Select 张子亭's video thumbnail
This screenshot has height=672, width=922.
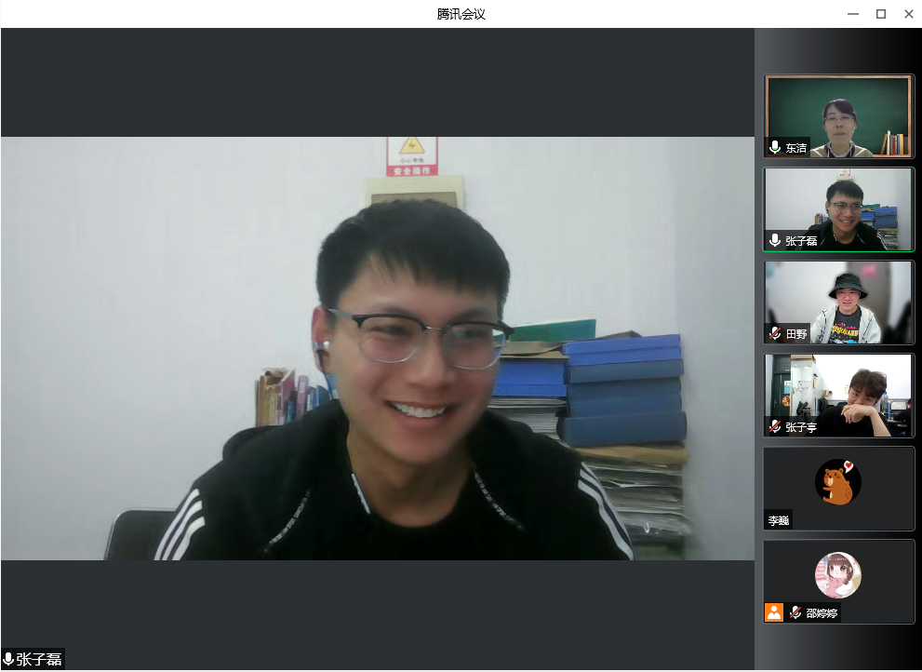click(838, 393)
